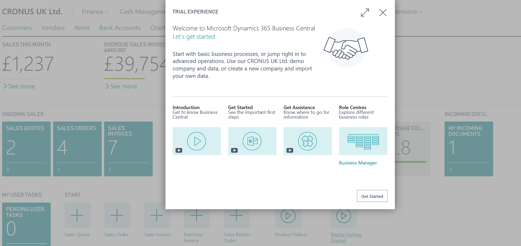Open the Role Centres thumbnail
The height and width of the screenshot is (246, 521).
tap(363, 141)
